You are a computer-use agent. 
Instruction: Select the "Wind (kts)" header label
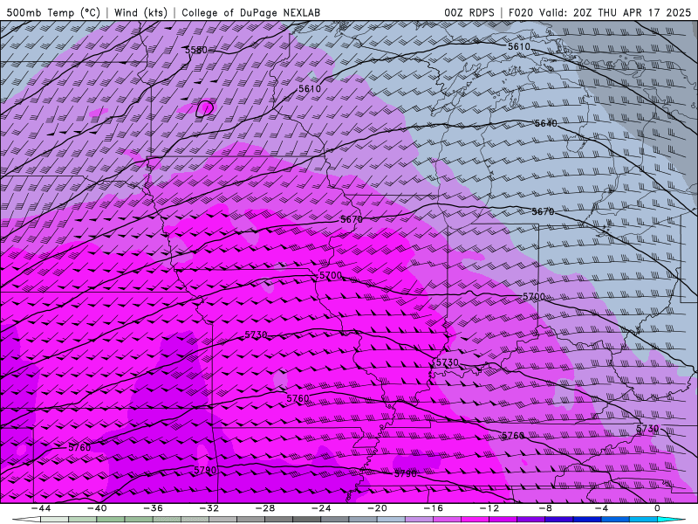(x=140, y=12)
